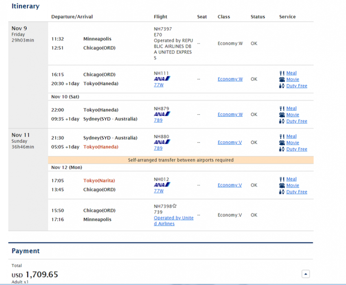The height and width of the screenshot is (285, 346).
Task: Open the Operated by United Airlines link
Action: (173, 221)
